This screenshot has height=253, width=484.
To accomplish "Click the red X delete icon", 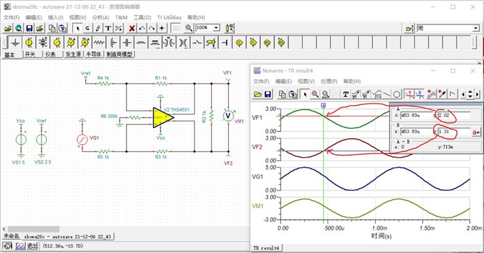I will (132, 29).
